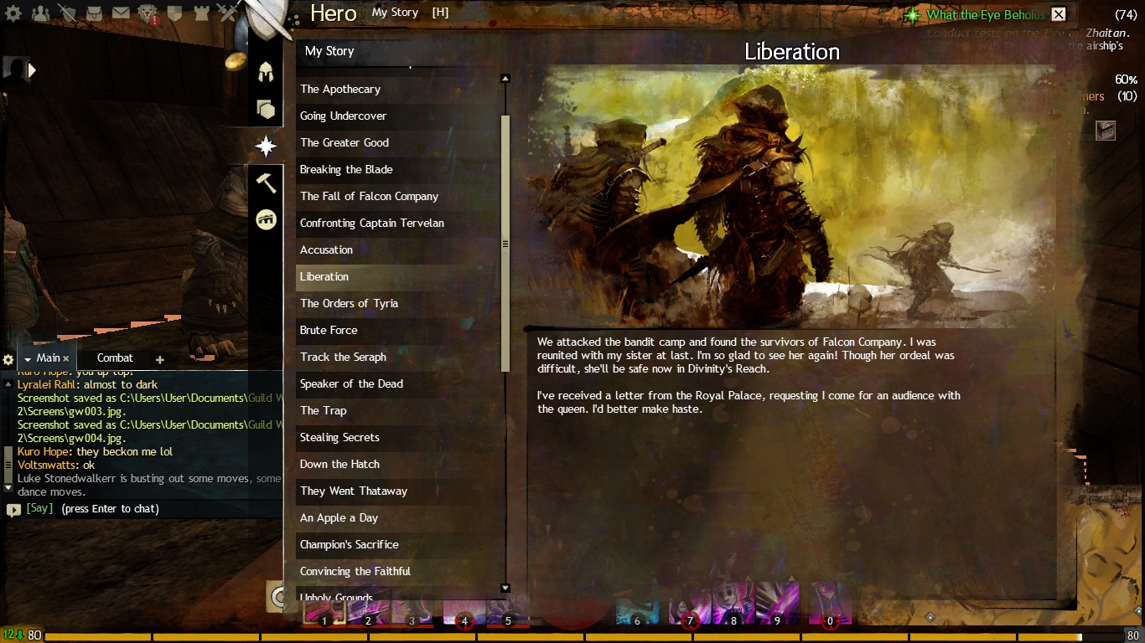Add a new chat tab with plus
This screenshot has width=1145, height=643.
159,359
